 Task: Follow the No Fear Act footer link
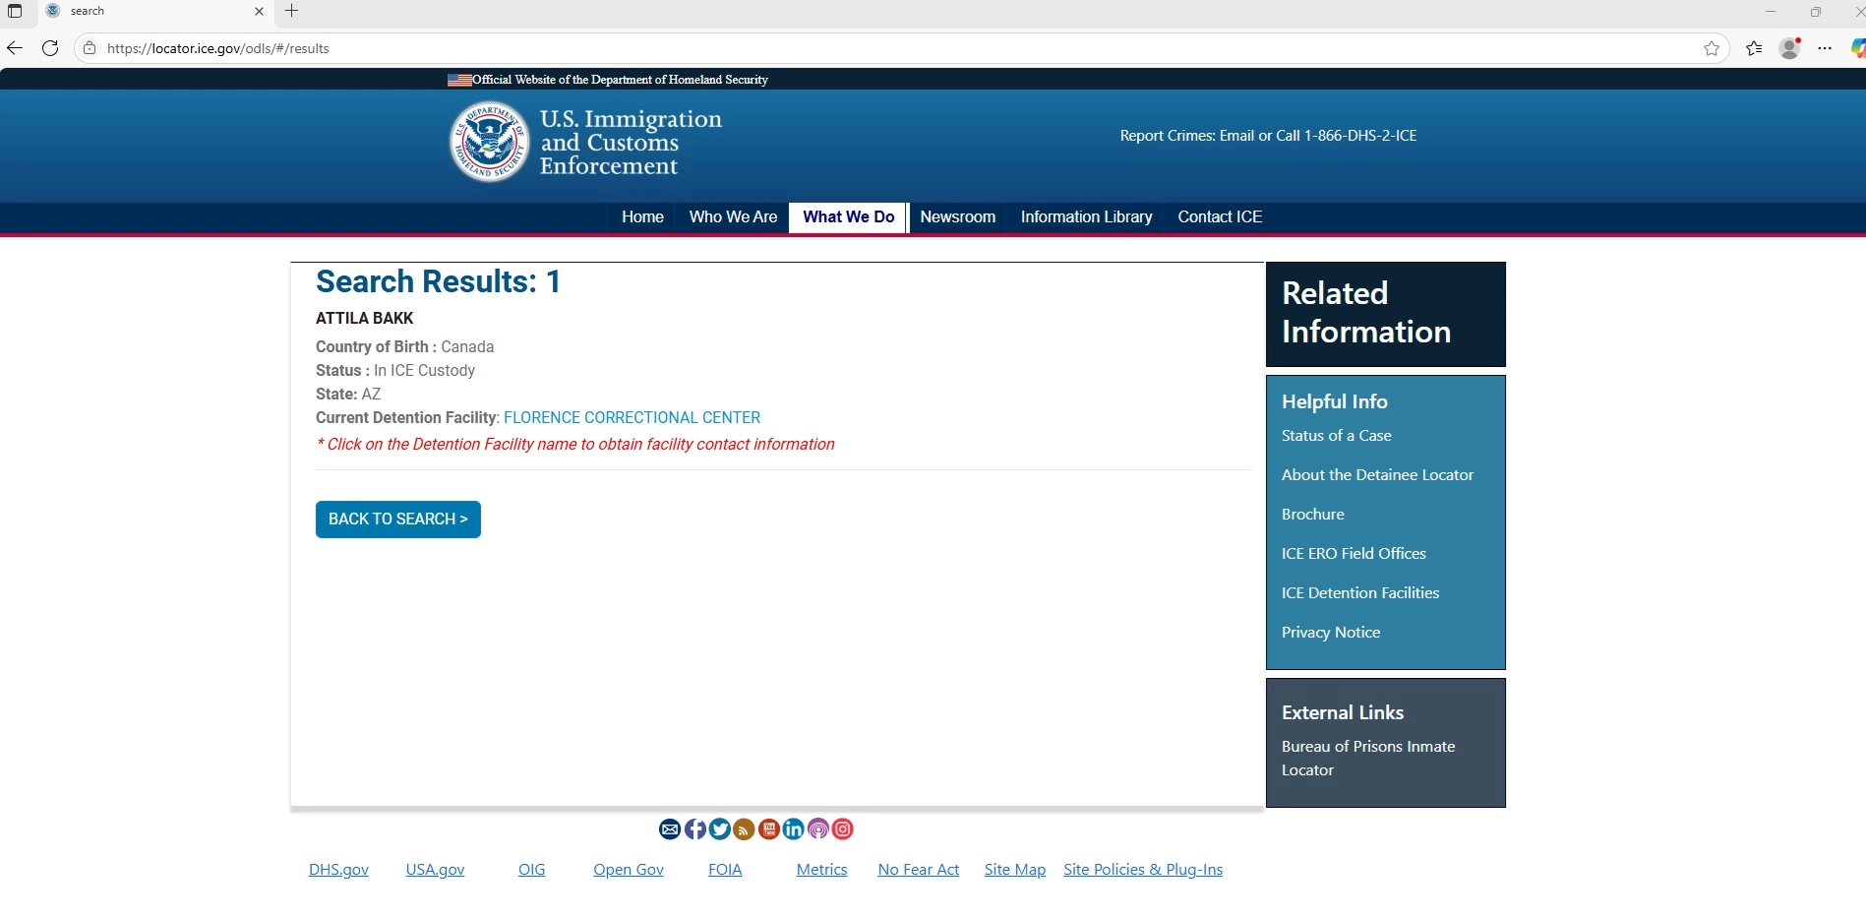(918, 870)
